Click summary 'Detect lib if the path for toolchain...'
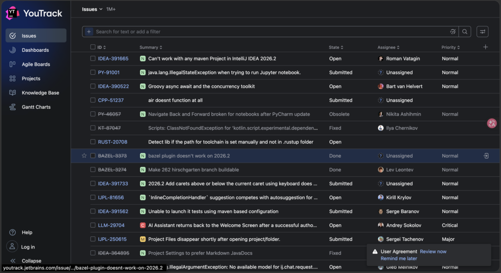Viewport: 501px width, 273px height. (231, 142)
